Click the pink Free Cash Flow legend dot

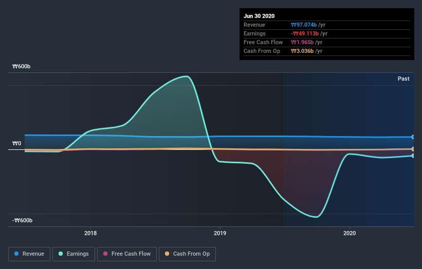coord(105,254)
